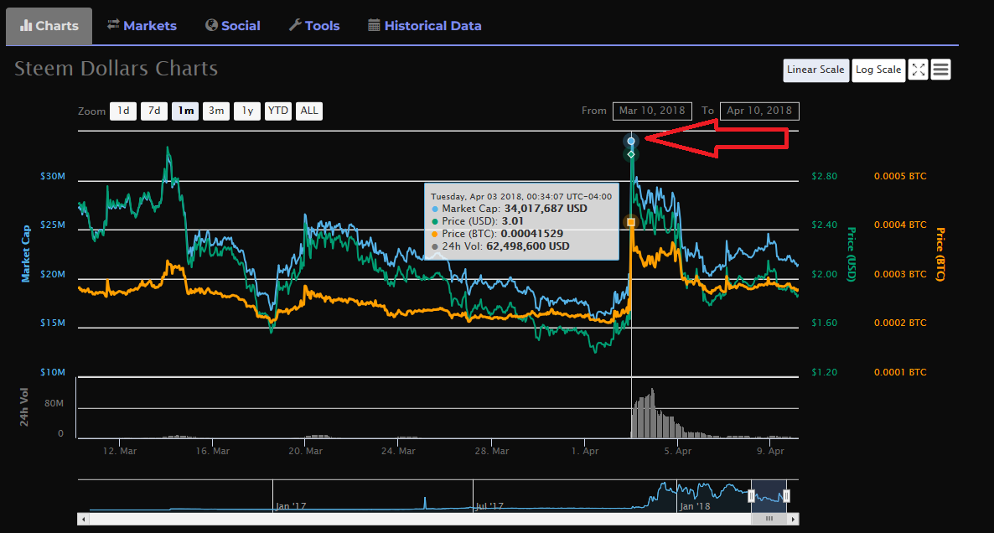Click Jul '17 in the navigator

point(489,506)
